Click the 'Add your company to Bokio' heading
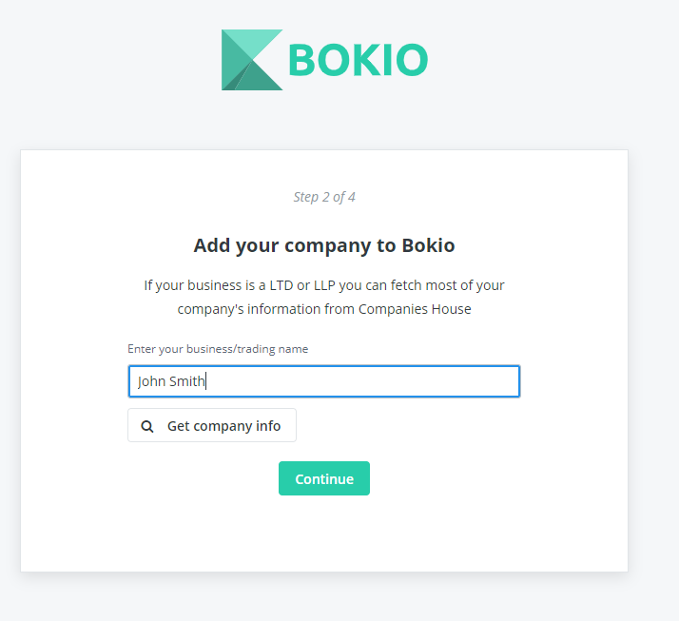 coord(324,245)
